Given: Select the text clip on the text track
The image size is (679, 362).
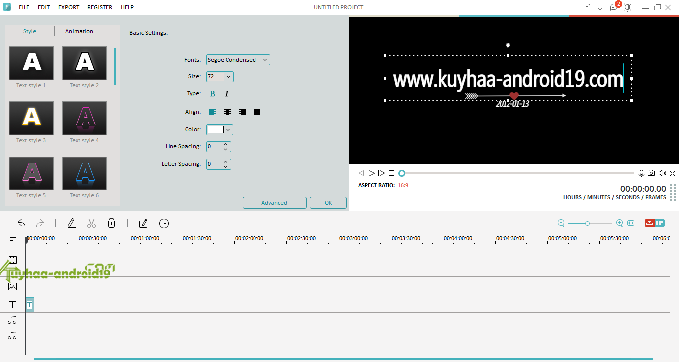Looking at the screenshot, I should click(30, 305).
